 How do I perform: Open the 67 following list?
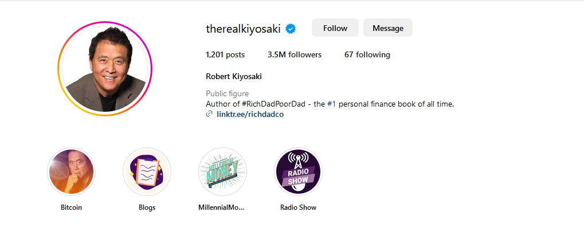point(367,55)
